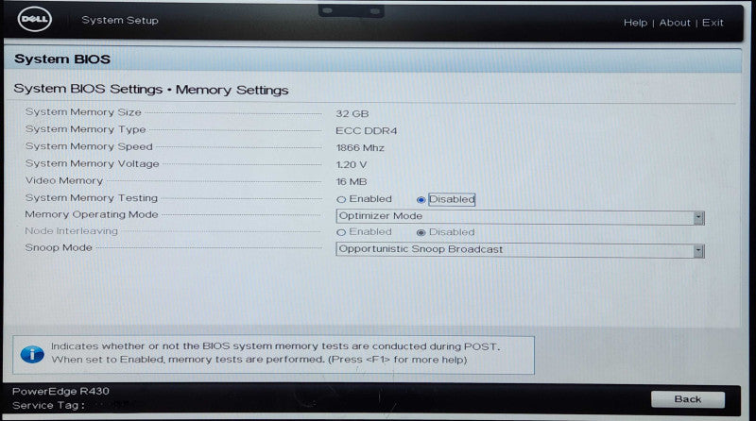Image resolution: width=756 pixels, height=421 pixels.
Task: Click the 1866 Mhz value
Action: coord(360,148)
